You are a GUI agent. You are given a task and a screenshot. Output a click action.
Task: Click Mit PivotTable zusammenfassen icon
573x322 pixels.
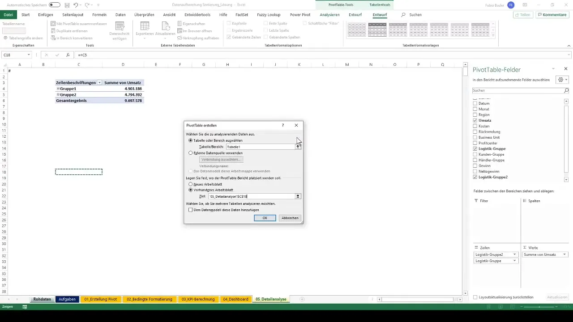point(53,24)
